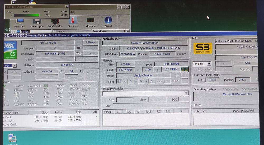Viewport: 264px width, 145px height.
Task: Click the VIA C3 processor logo
Action: pyautogui.click(x=10, y=50)
